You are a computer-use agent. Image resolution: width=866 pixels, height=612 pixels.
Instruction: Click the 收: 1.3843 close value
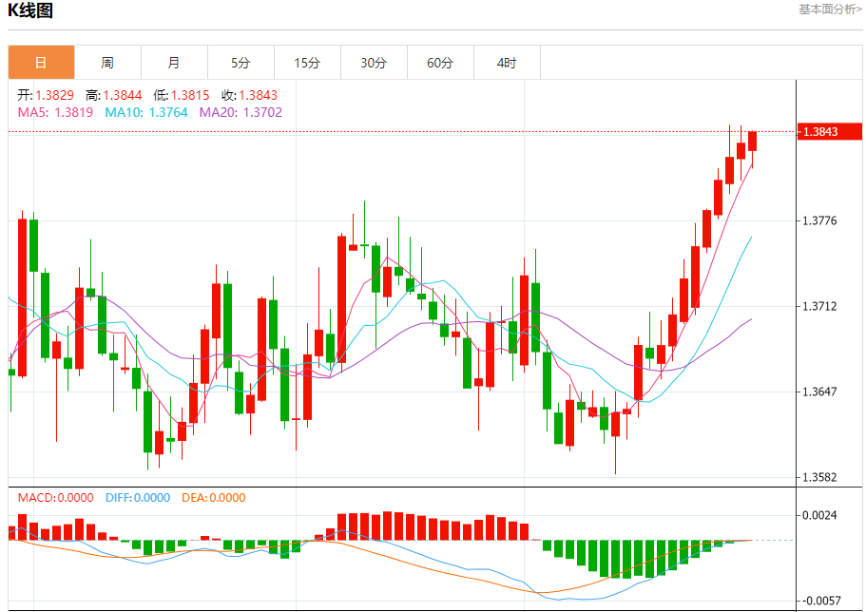pyautogui.click(x=250, y=95)
